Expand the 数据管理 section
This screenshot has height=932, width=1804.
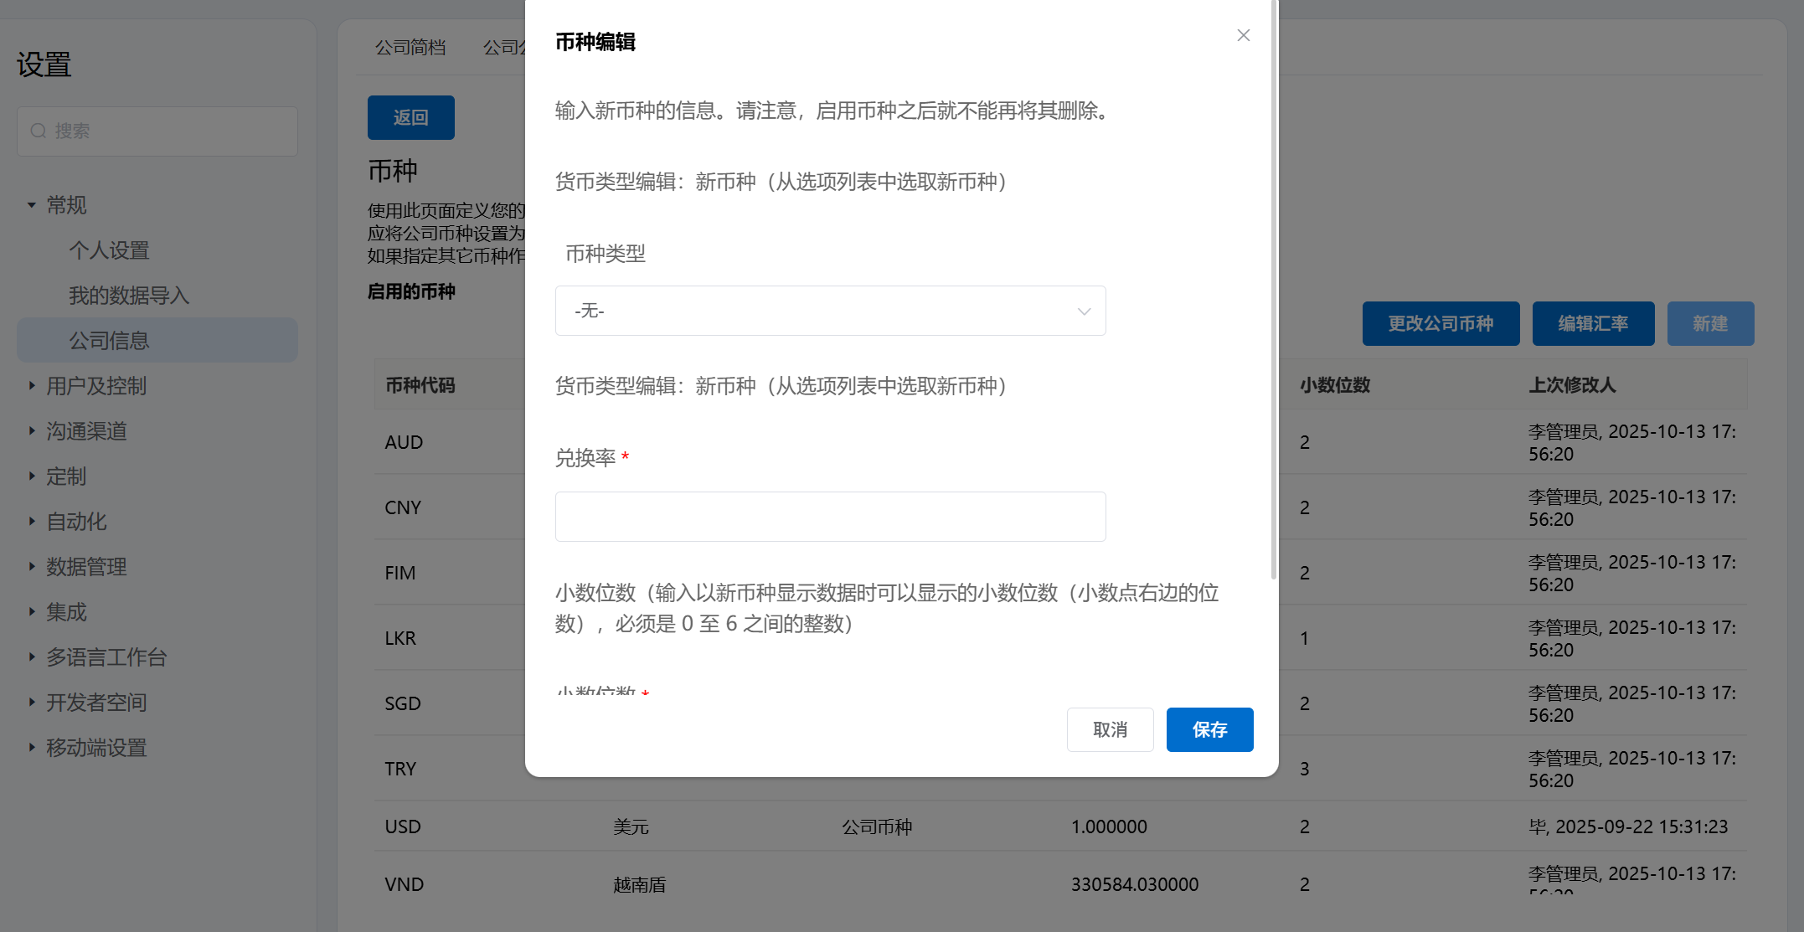32,567
